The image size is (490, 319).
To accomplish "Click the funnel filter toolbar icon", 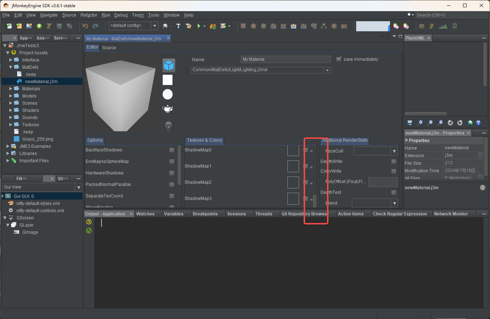I will tap(49, 26).
